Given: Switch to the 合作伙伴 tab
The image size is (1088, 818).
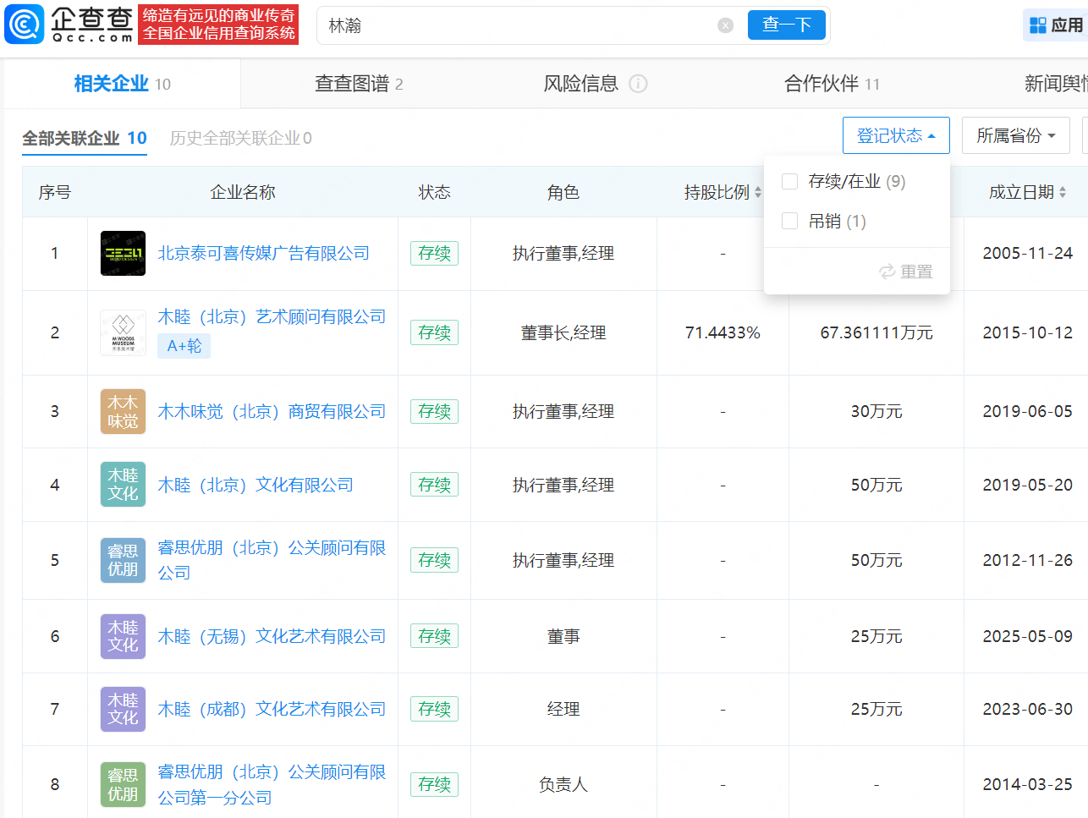Looking at the screenshot, I should tap(832, 84).
